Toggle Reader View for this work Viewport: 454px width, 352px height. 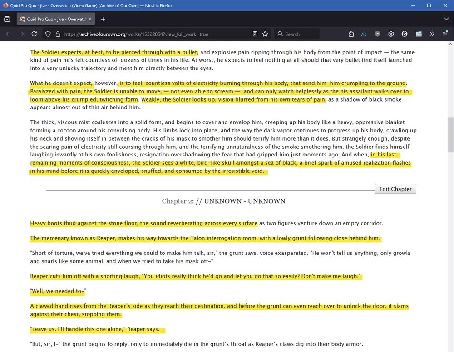tap(255, 34)
